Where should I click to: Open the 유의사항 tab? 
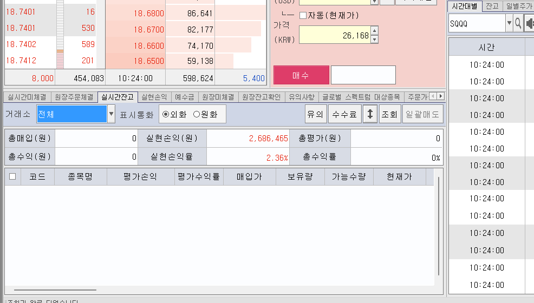click(302, 97)
